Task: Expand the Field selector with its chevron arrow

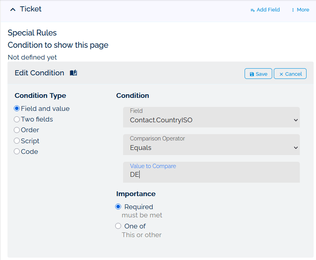Action: pyautogui.click(x=296, y=120)
